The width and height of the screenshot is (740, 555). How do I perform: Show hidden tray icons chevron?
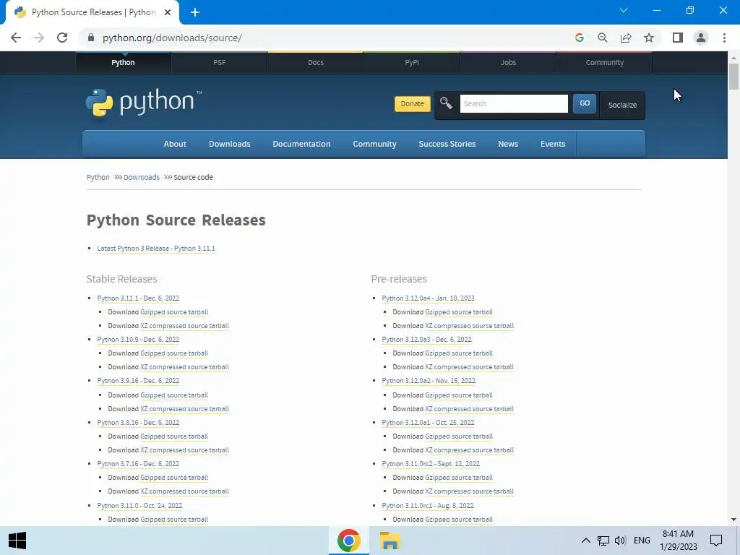point(585,541)
